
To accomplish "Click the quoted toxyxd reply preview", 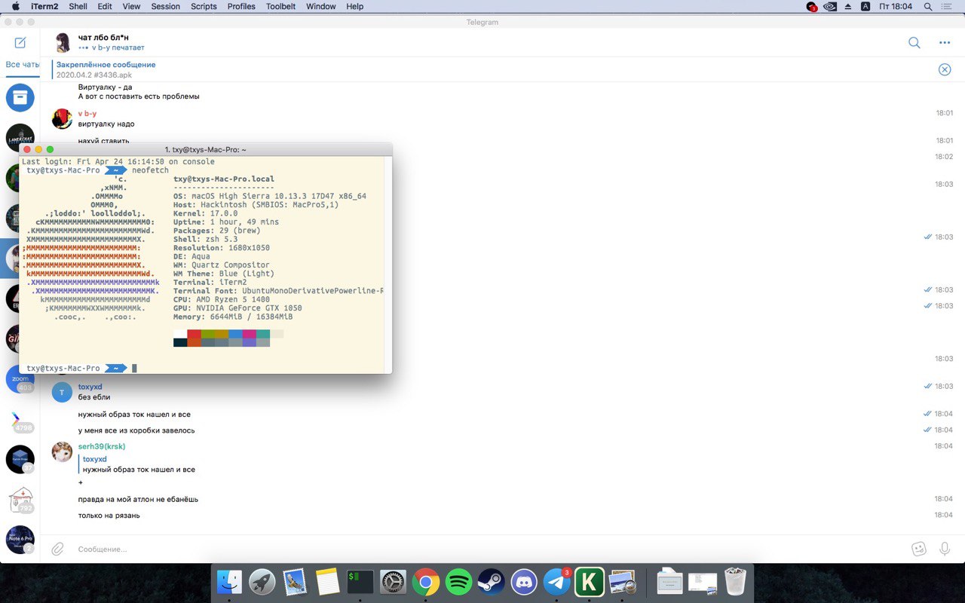I will pyautogui.click(x=139, y=464).
